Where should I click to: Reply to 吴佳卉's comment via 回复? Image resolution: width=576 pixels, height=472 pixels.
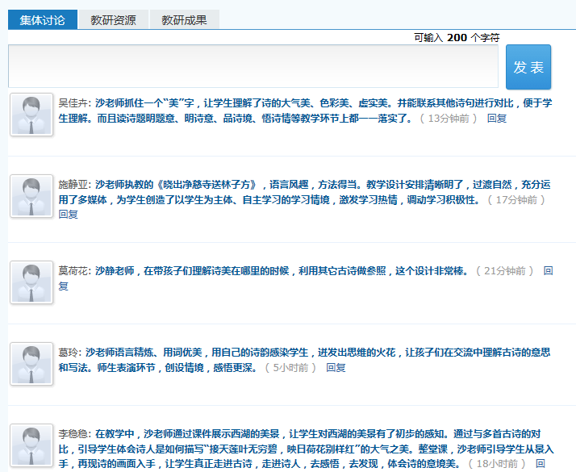pyautogui.click(x=497, y=119)
